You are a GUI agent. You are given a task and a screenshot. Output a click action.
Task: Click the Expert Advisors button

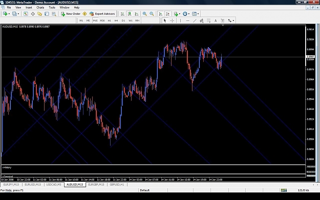pyautogui.click(x=102, y=14)
